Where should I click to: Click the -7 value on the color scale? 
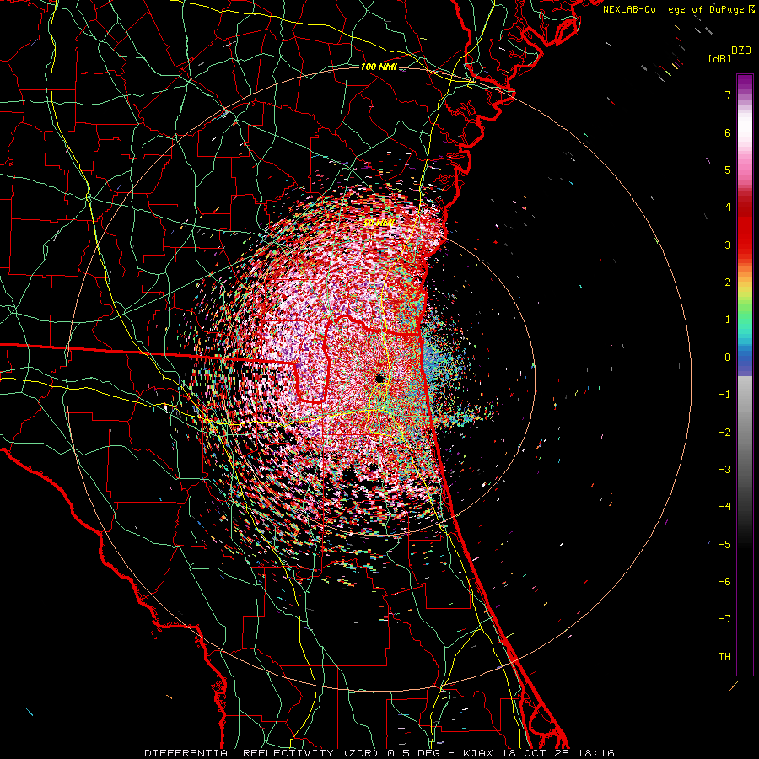(x=724, y=619)
